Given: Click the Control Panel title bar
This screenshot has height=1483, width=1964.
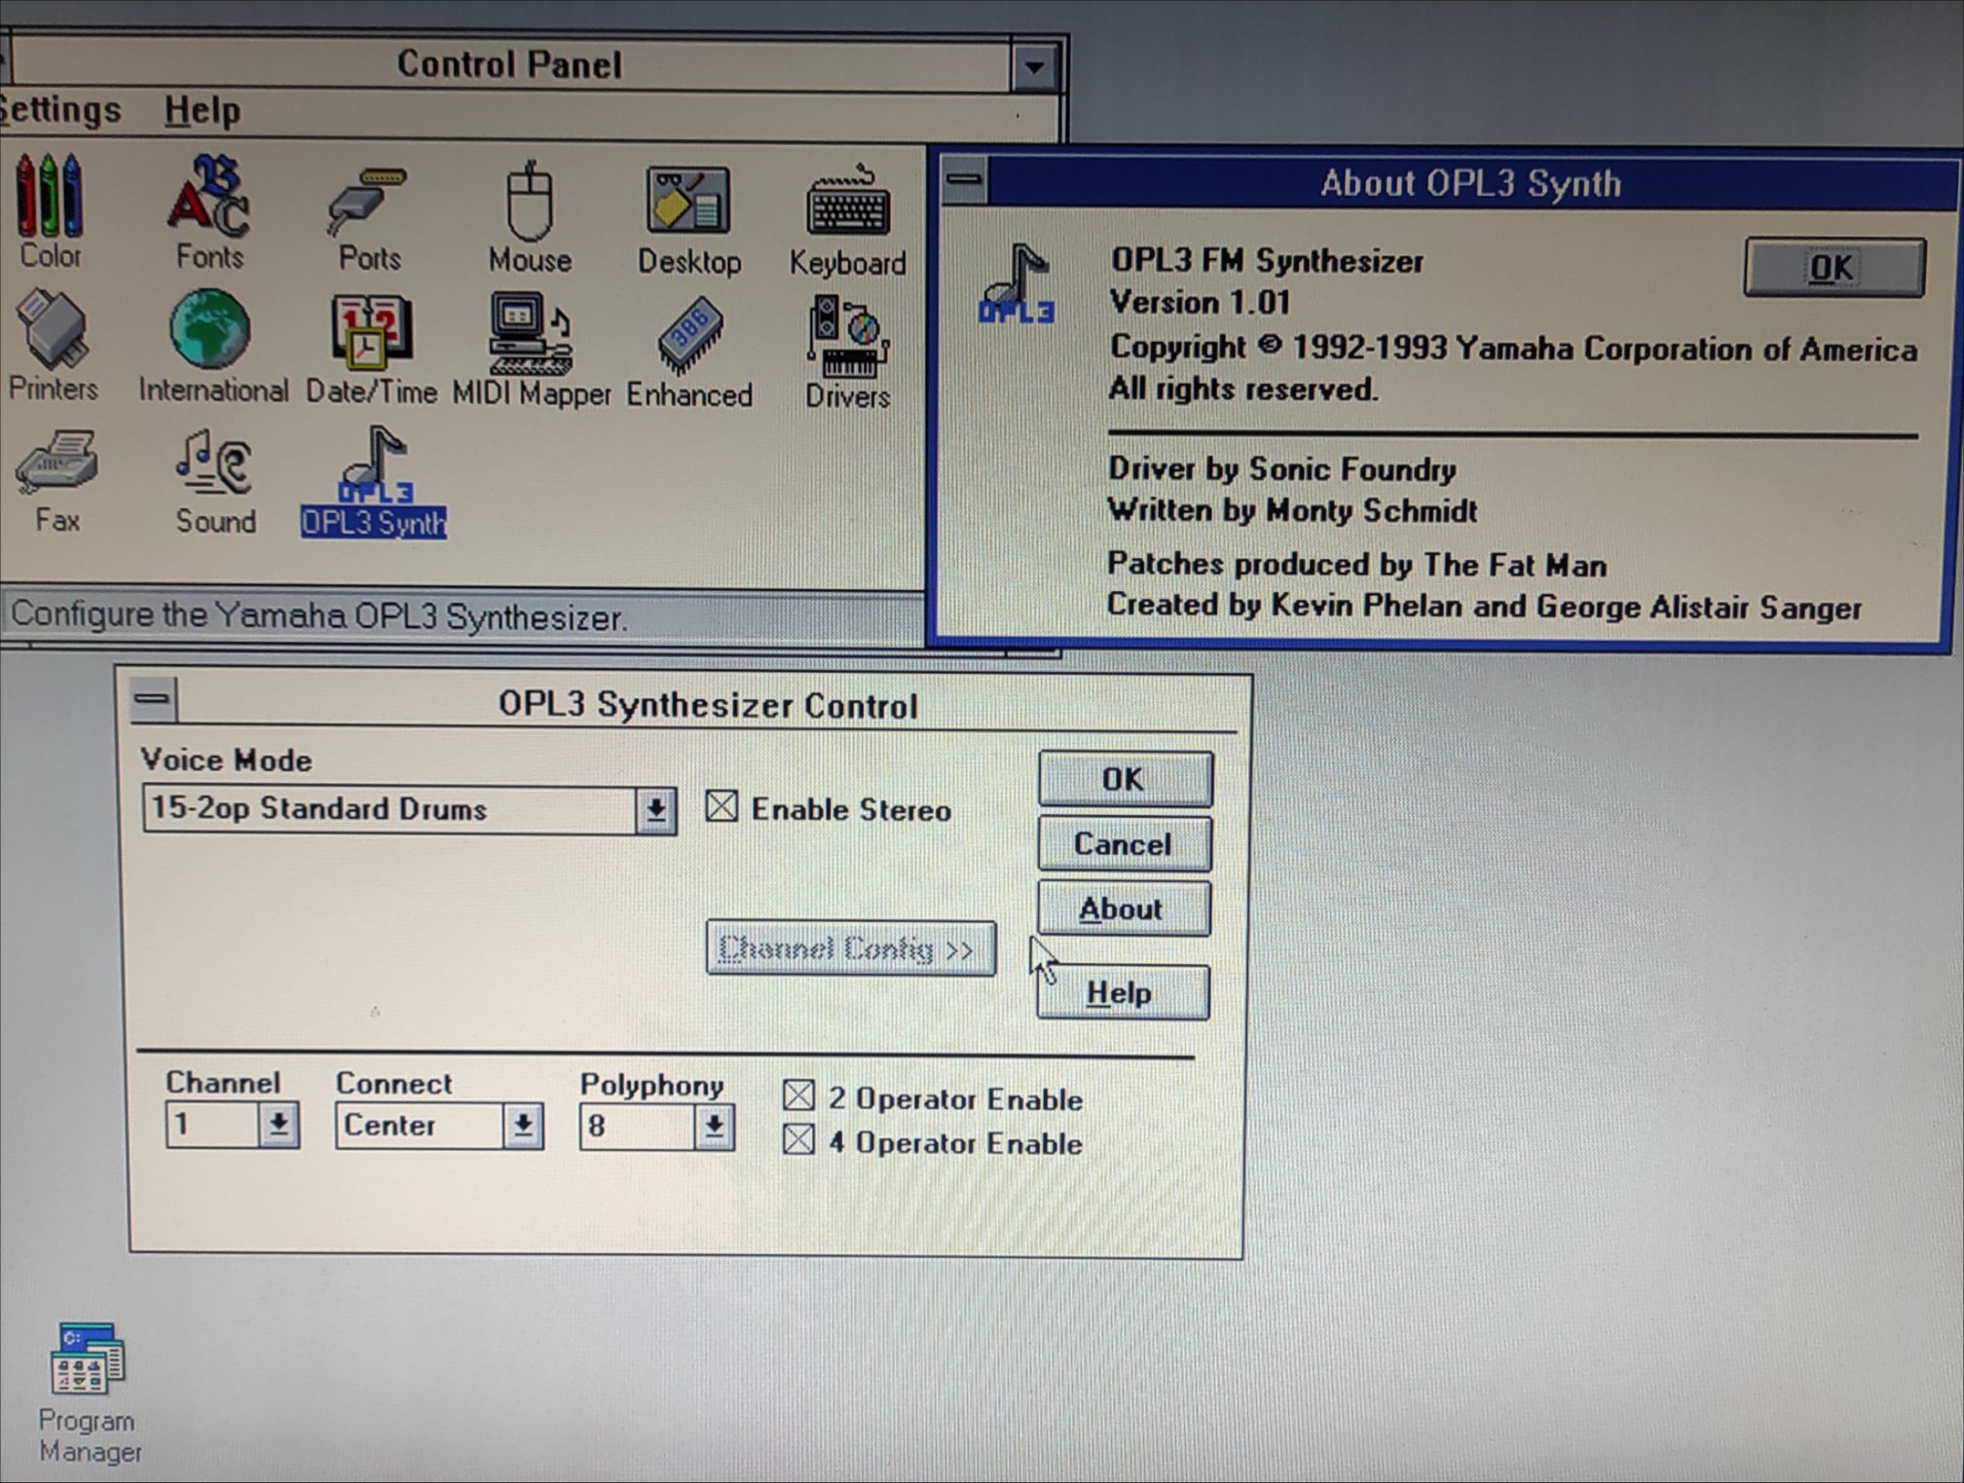Looking at the screenshot, I should [x=509, y=66].
